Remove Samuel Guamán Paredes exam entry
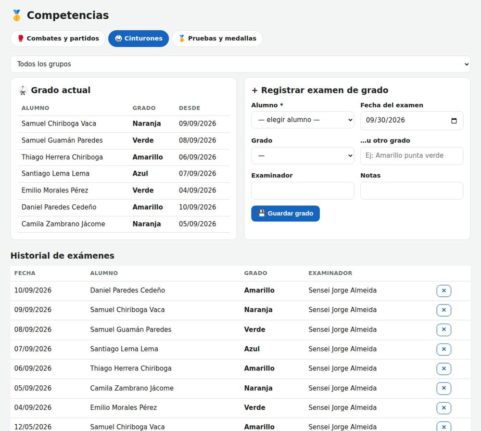Image resolution: width=481 pixels, height=431 pixels. point(443,330)
